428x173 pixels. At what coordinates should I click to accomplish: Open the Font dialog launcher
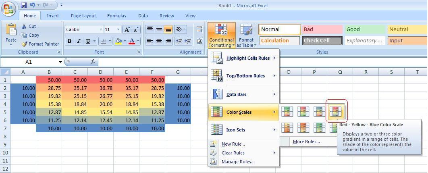tap(138, 52)
